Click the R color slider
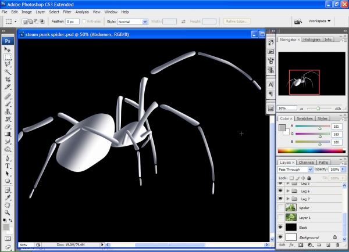 click(312, 127)
